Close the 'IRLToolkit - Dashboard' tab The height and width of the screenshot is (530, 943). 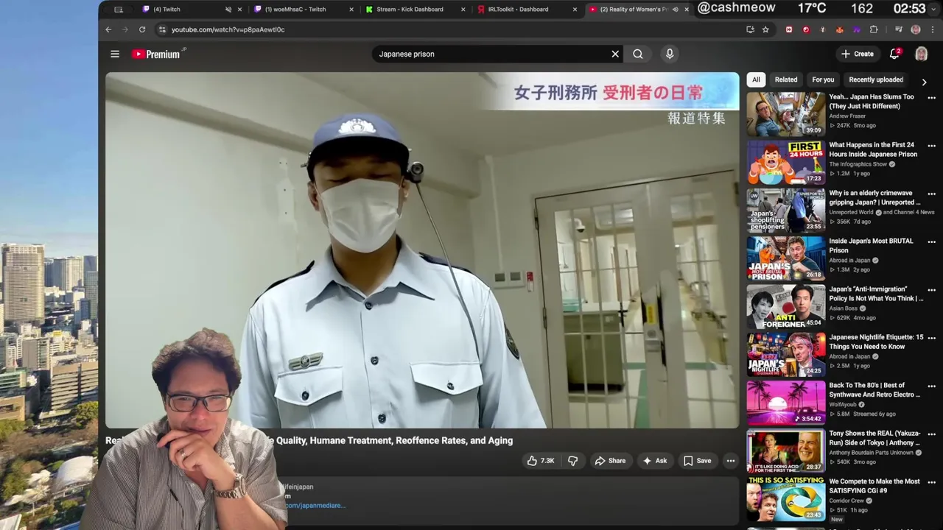click(575, 10)
